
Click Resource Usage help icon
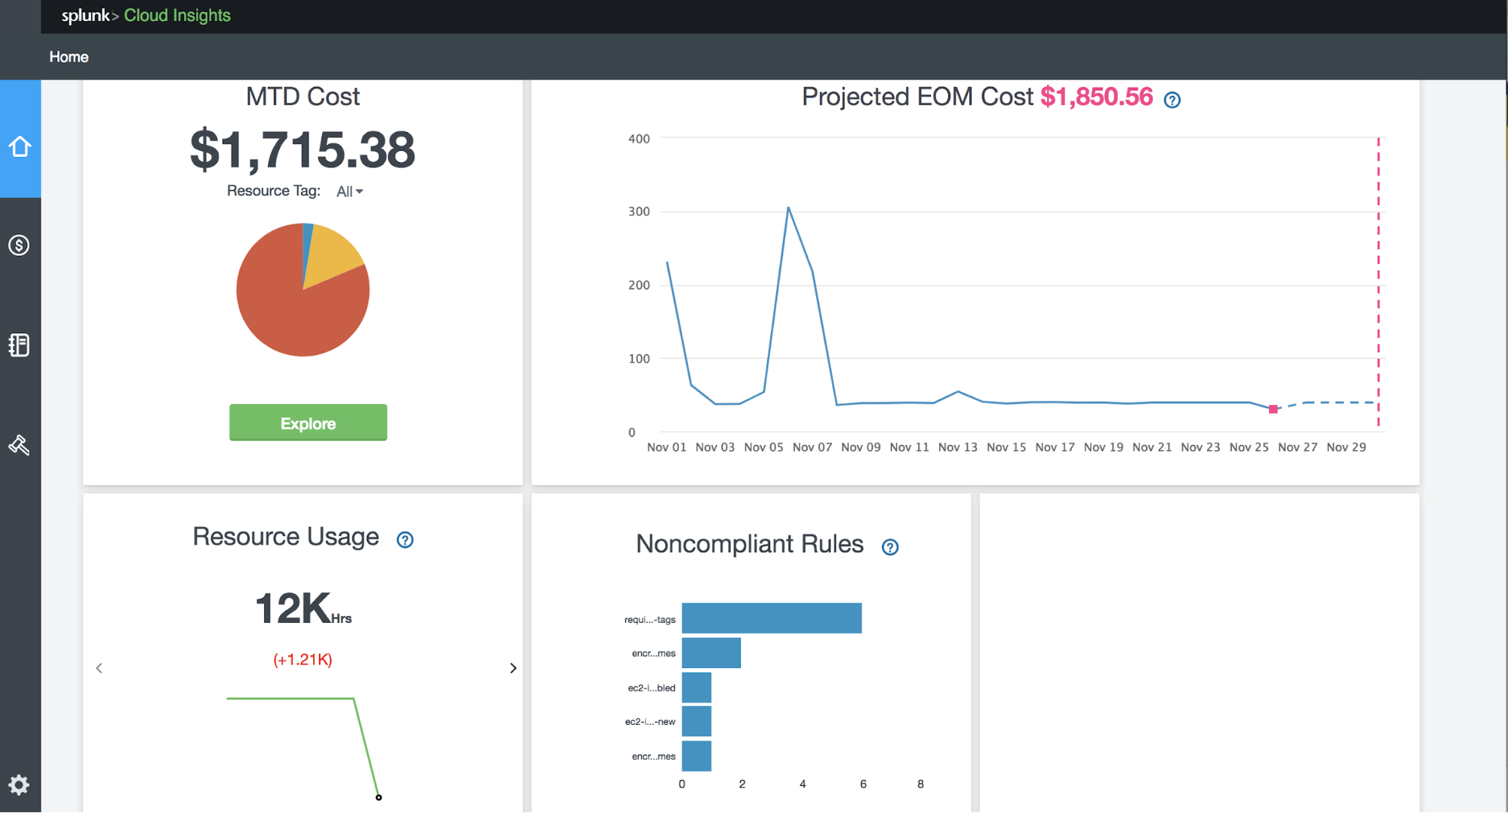405,539
